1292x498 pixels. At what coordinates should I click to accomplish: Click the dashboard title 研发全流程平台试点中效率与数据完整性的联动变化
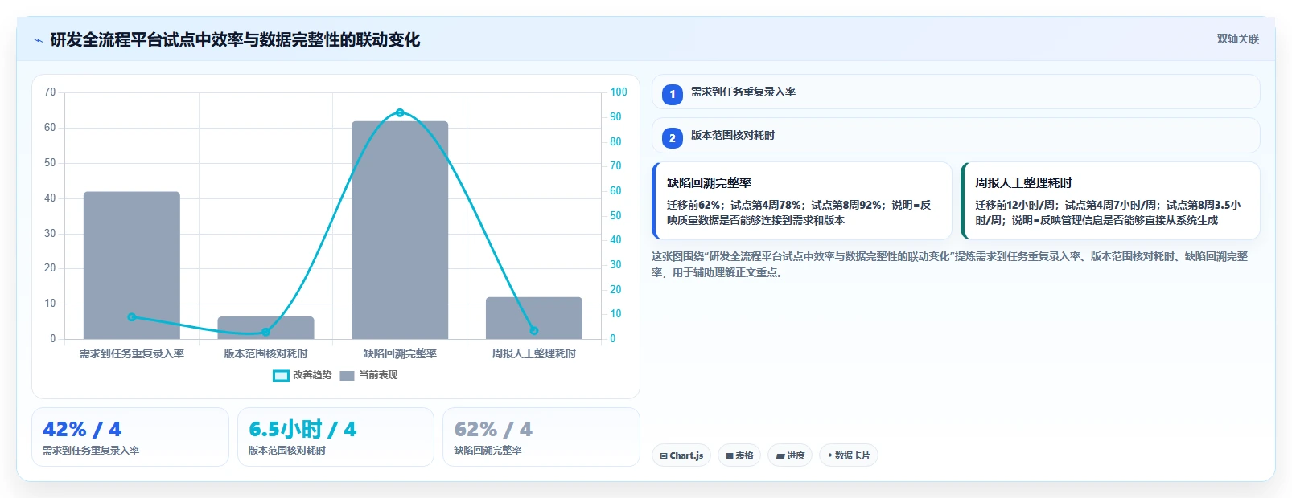point(235,40)
